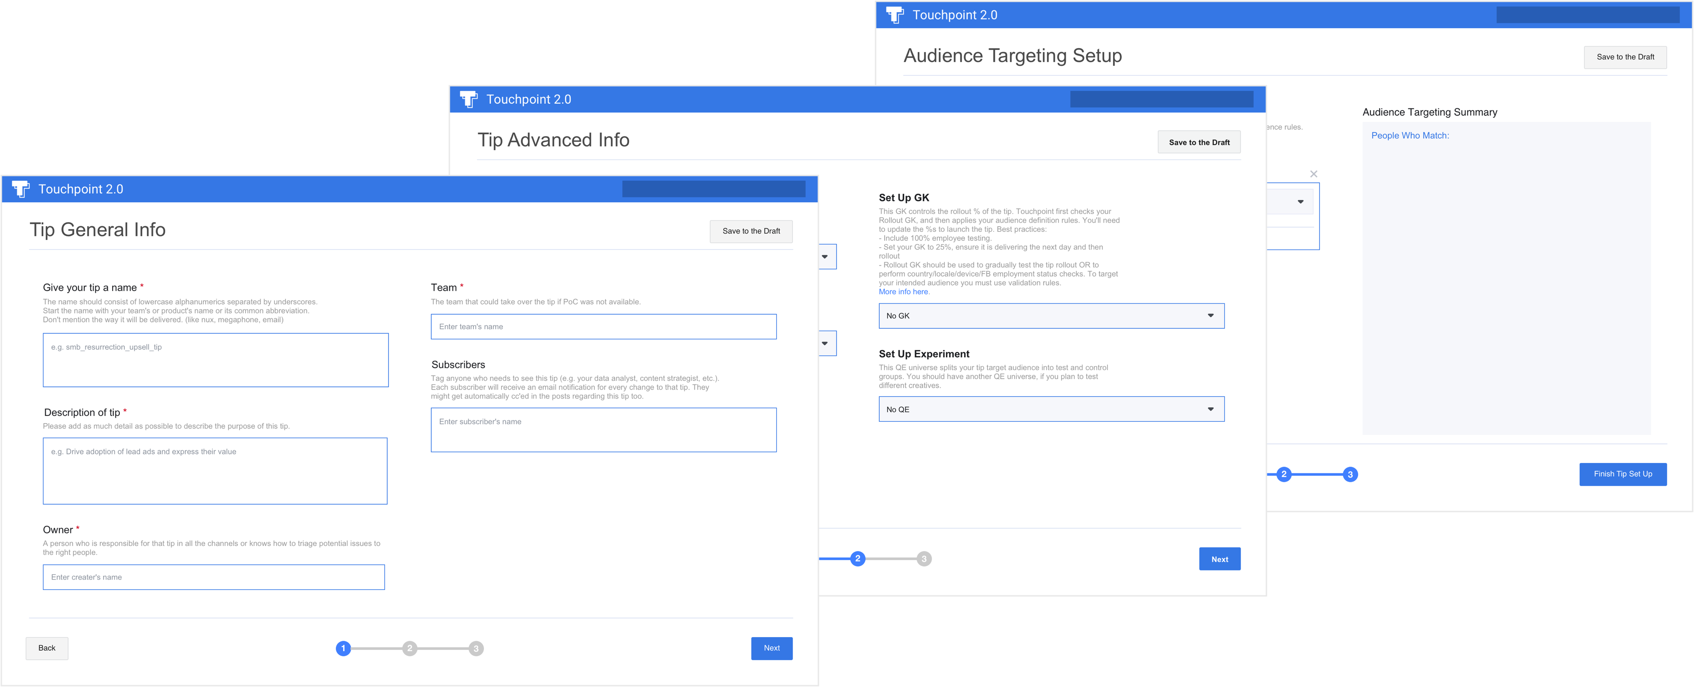Close the audience rule with X icon
Screen dimensions: 1694x687
coord(1313,174)
